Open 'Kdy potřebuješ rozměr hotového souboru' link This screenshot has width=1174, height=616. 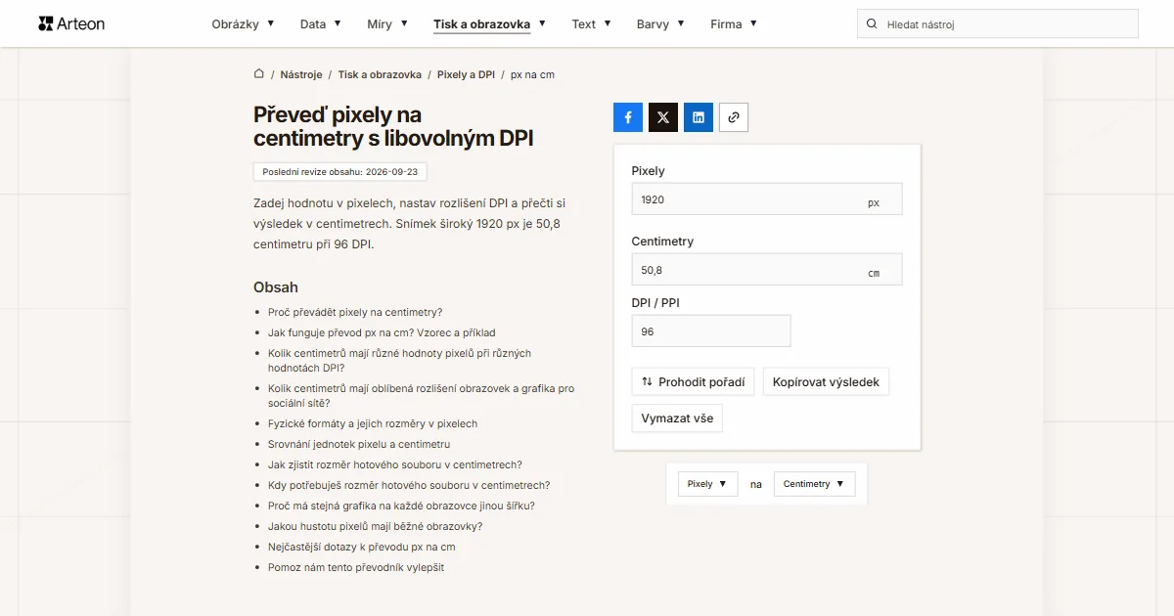coord(409,486)
